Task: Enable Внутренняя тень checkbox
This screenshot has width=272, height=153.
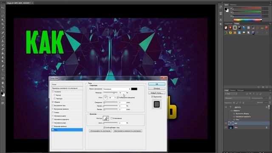Action: pyautogui.click(x=53, y=105)
